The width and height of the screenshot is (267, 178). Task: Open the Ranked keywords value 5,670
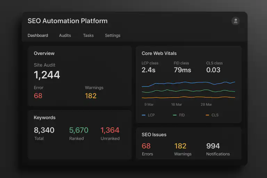pyautogui.click(x=79, y=130)
